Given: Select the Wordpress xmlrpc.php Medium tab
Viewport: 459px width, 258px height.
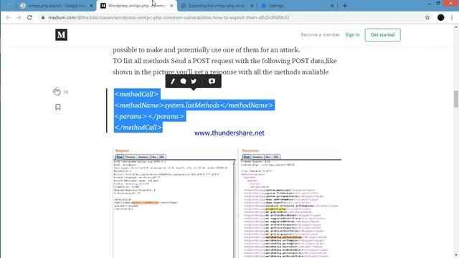Looking at the screenshot, I should (x=136, y=6).
